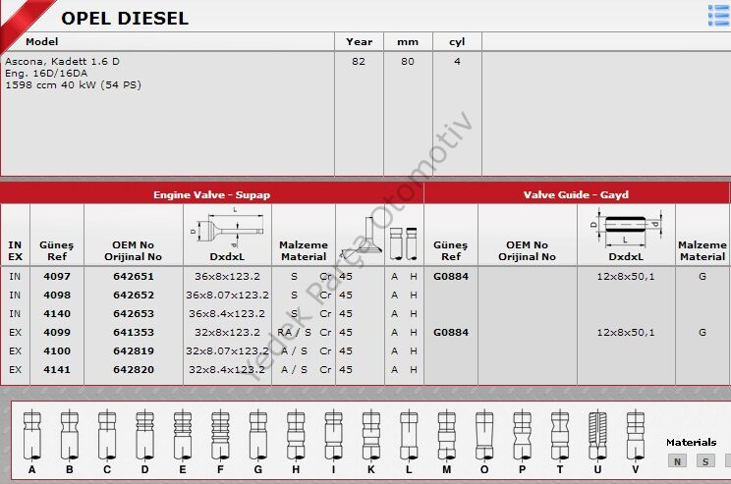Click OEM number 642651
The height and width of the screenshot is (484, 731).
click(x=134, y=276)
